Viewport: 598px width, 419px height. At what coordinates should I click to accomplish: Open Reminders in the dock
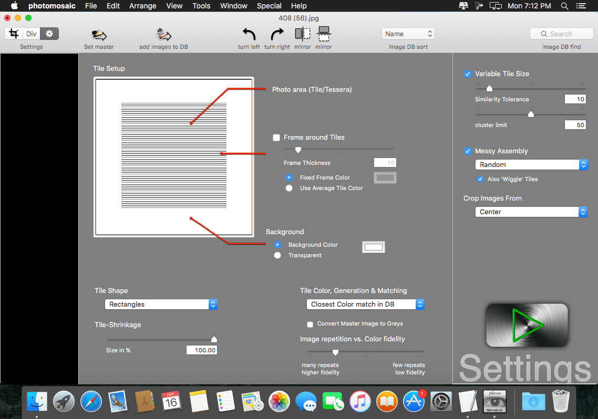click(225, 402)
